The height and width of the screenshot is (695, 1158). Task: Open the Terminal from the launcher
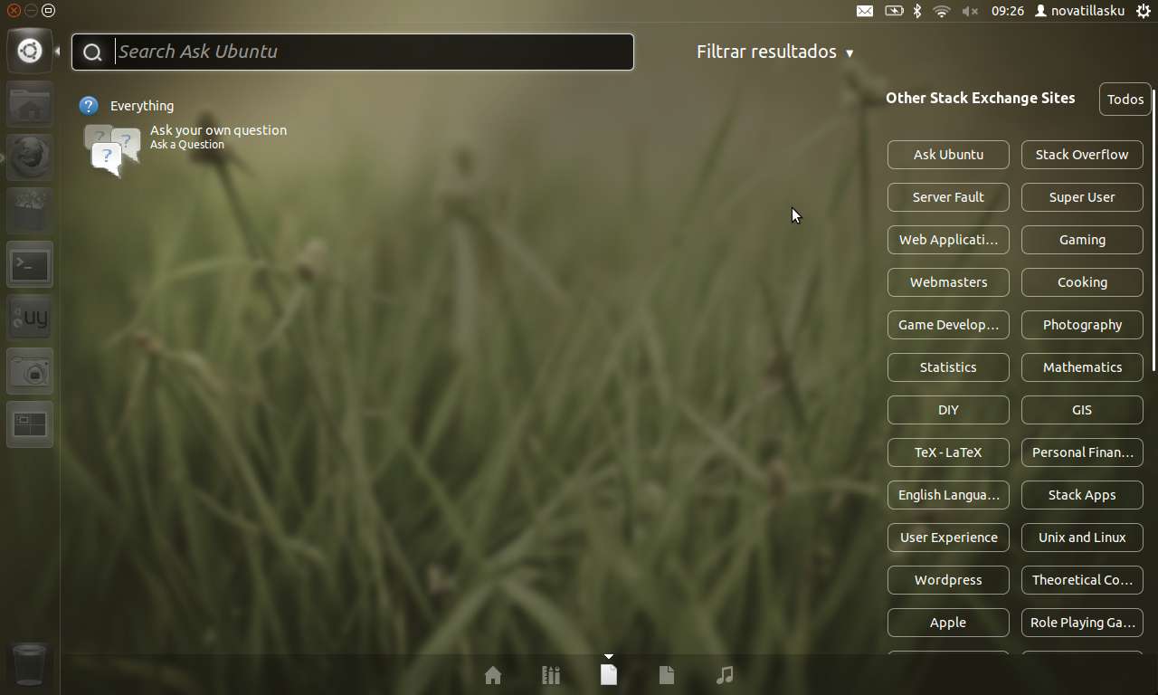point(30,264)
